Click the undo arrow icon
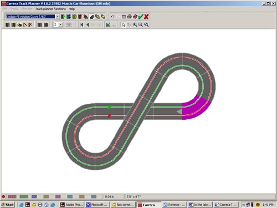 112,17
